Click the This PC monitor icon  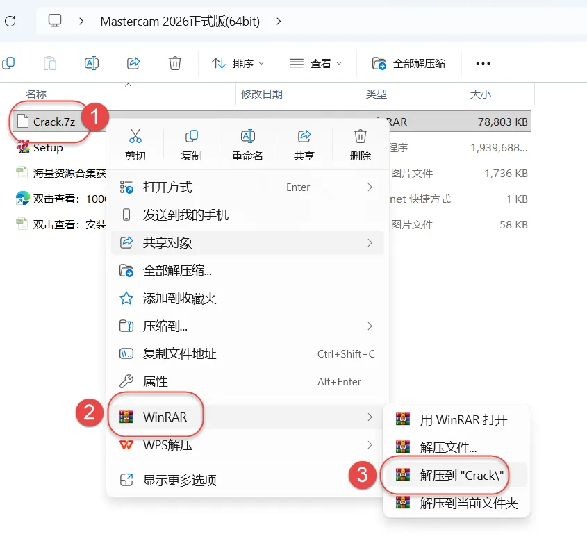[55, 21]
